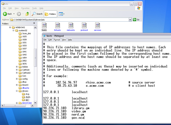
Task: Open the Back history dropdown arrow
Action: 14,14
